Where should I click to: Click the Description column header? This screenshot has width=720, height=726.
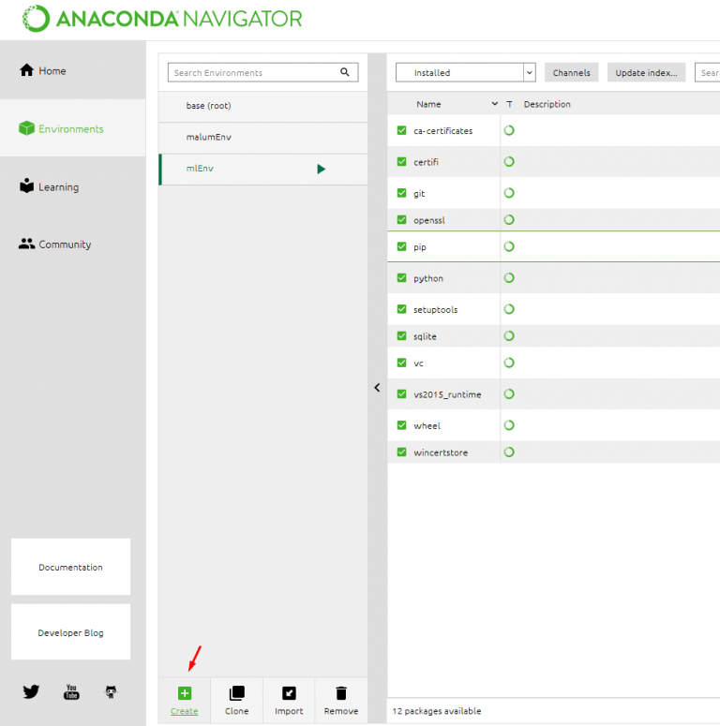click(547, 104)
